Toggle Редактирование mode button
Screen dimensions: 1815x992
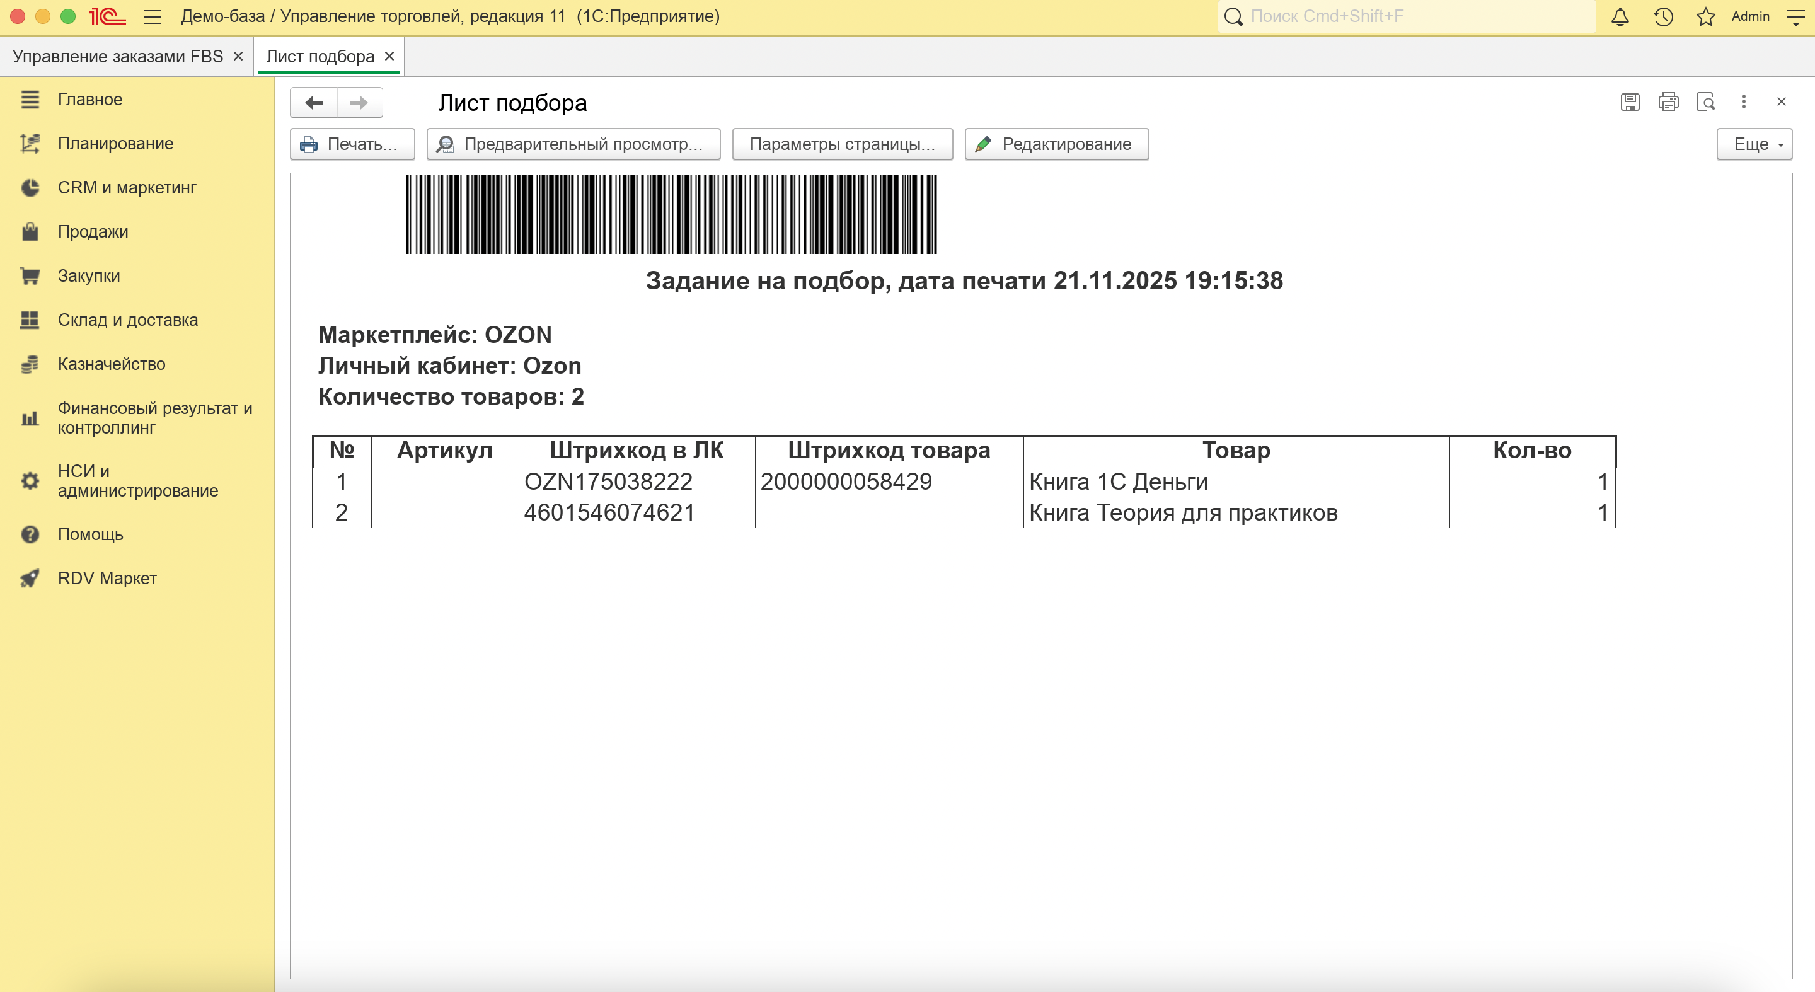click(x=1056, y=144)
